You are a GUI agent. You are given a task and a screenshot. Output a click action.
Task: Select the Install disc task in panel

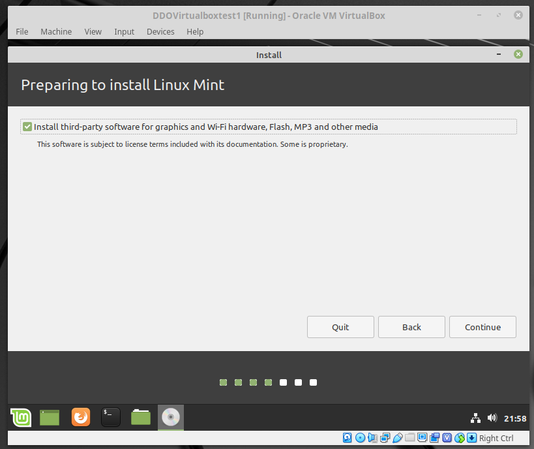[x=171, y=417]
